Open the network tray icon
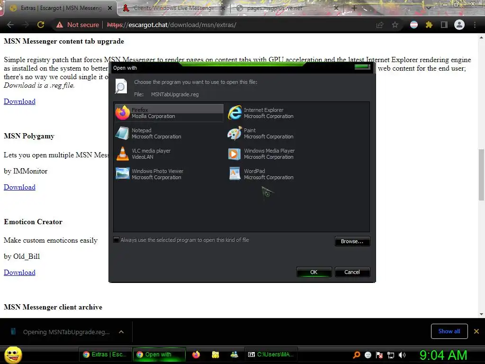 (x=391, y=355)
